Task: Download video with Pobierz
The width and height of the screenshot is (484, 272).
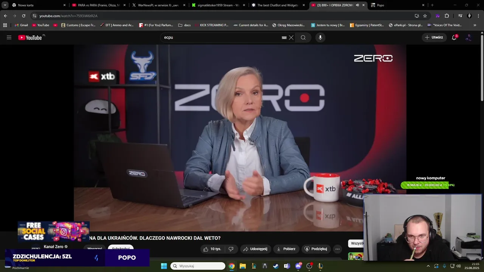Action: 286,249
